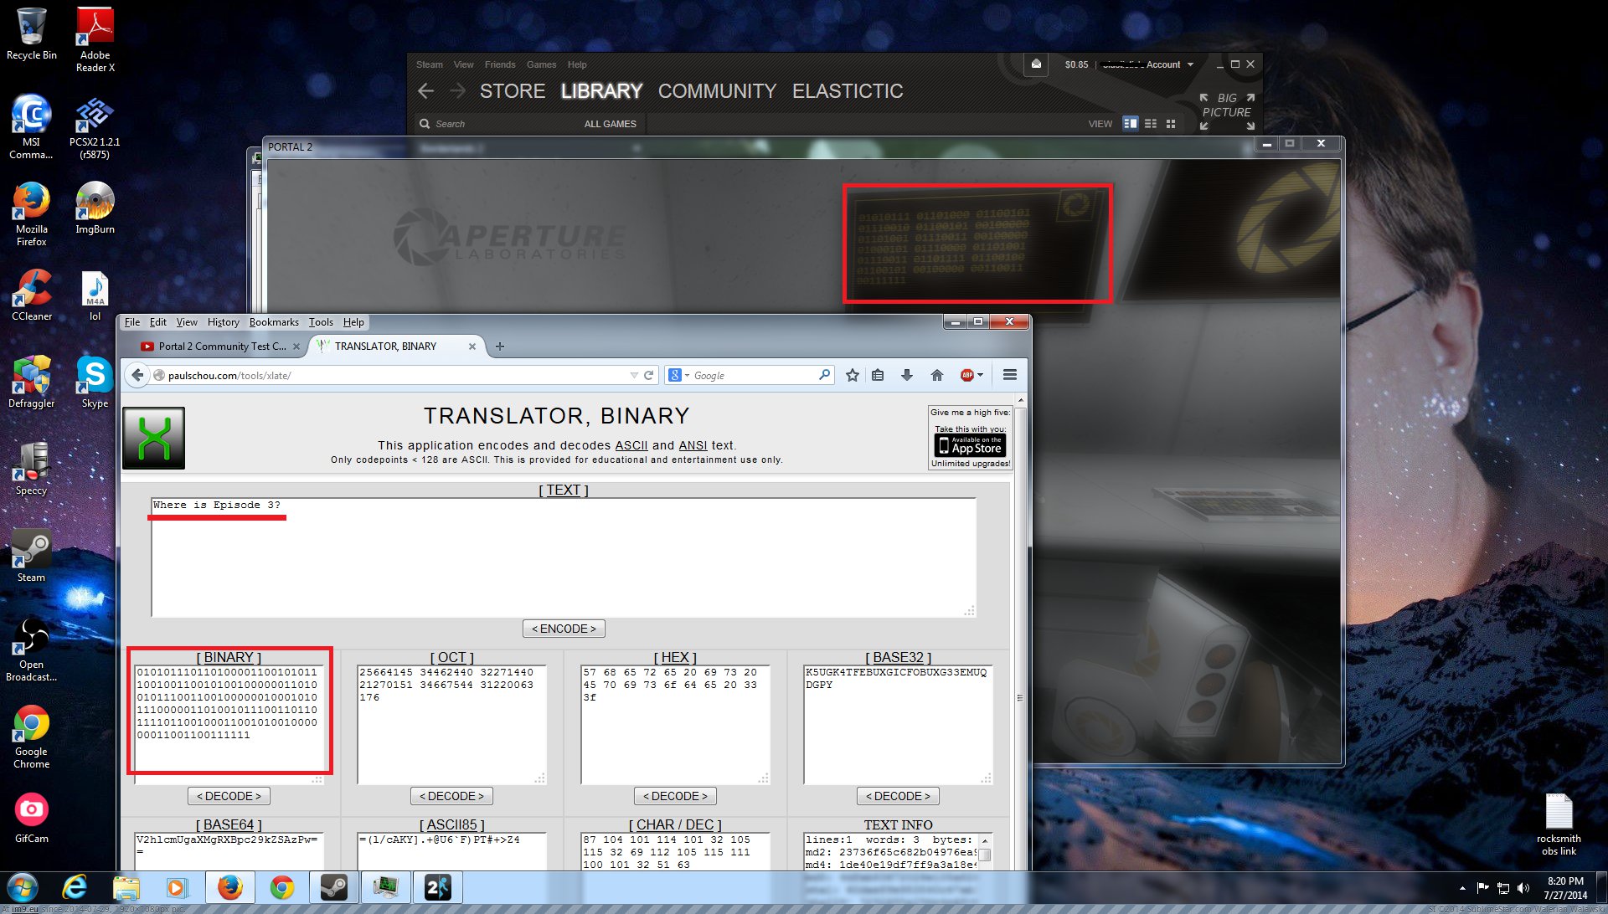Expand Steam Account dropdown
Image resolution: width=1608 pixels, height=914 pixels.
pyautogui.click(x=1190, y=64)
